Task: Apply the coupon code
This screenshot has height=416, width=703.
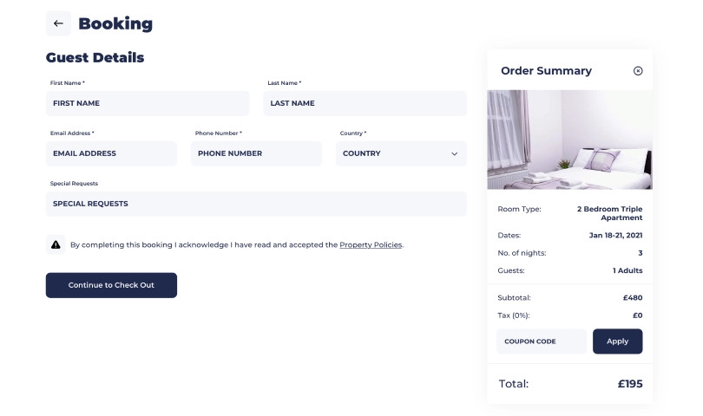Action: point(617,341)
